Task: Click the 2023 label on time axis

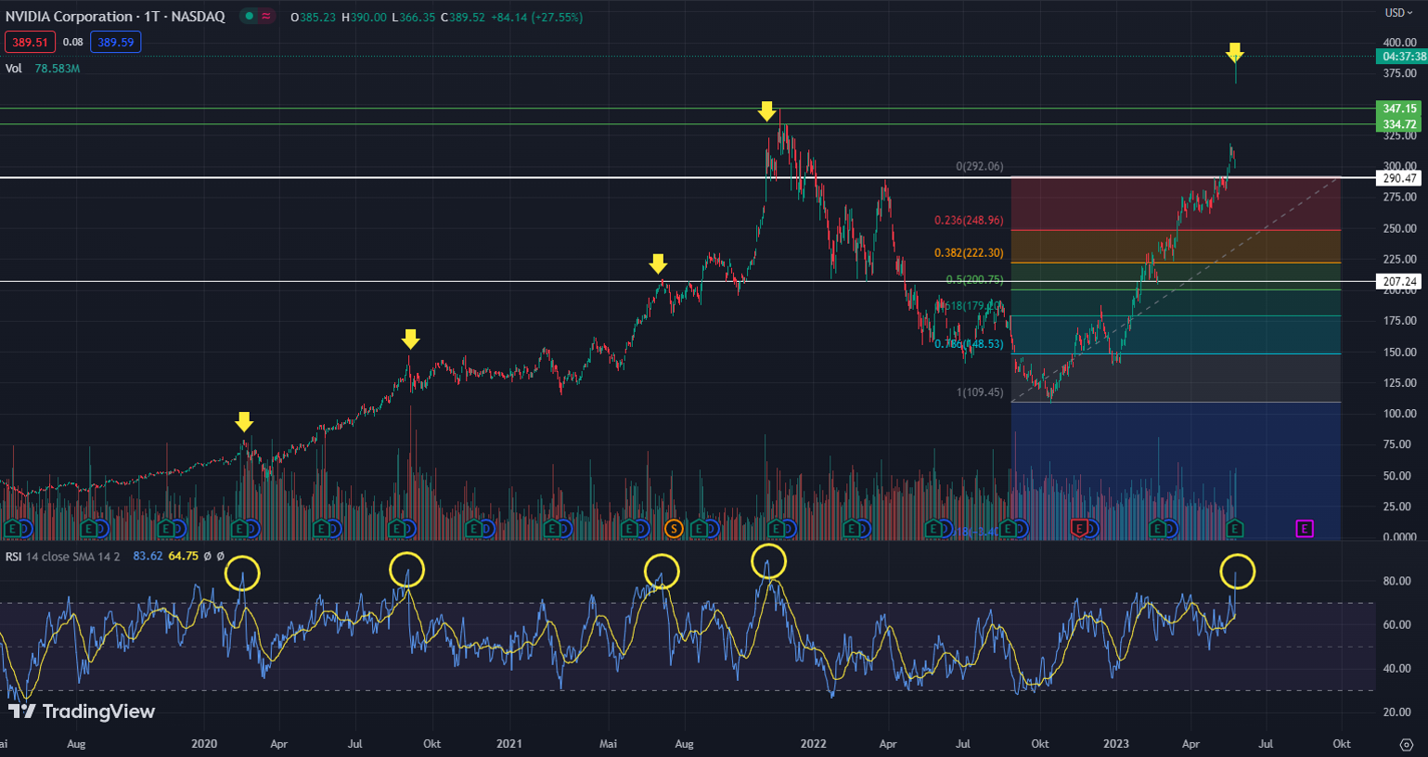Action: pyautogui.click(x=1115, y=743)
